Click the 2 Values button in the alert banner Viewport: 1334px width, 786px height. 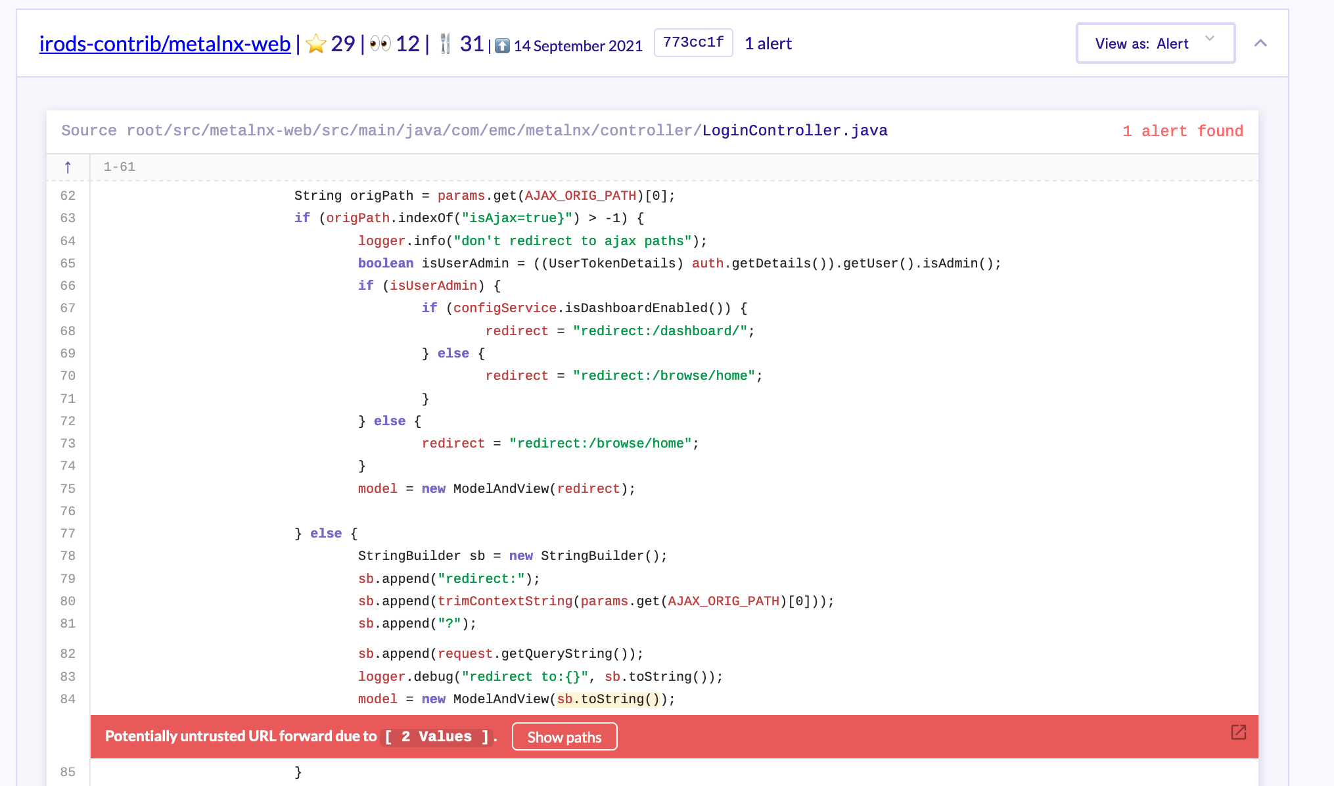[x=438, y=736]
